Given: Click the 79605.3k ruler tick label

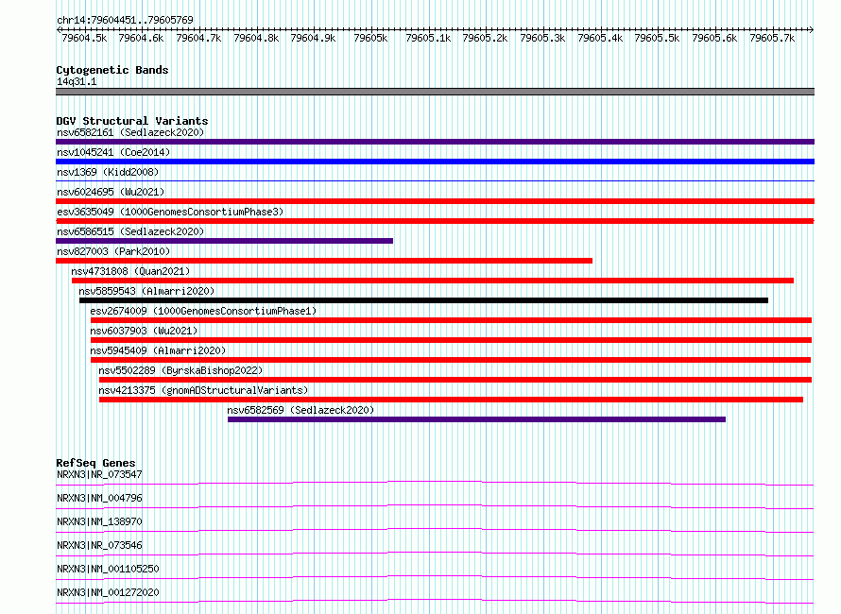Looking at the screenshot, I should [542, 38].
